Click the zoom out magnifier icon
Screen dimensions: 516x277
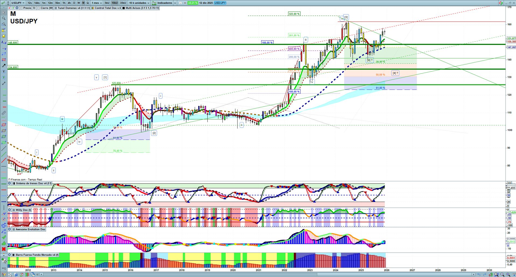click(x=502, y=275)
